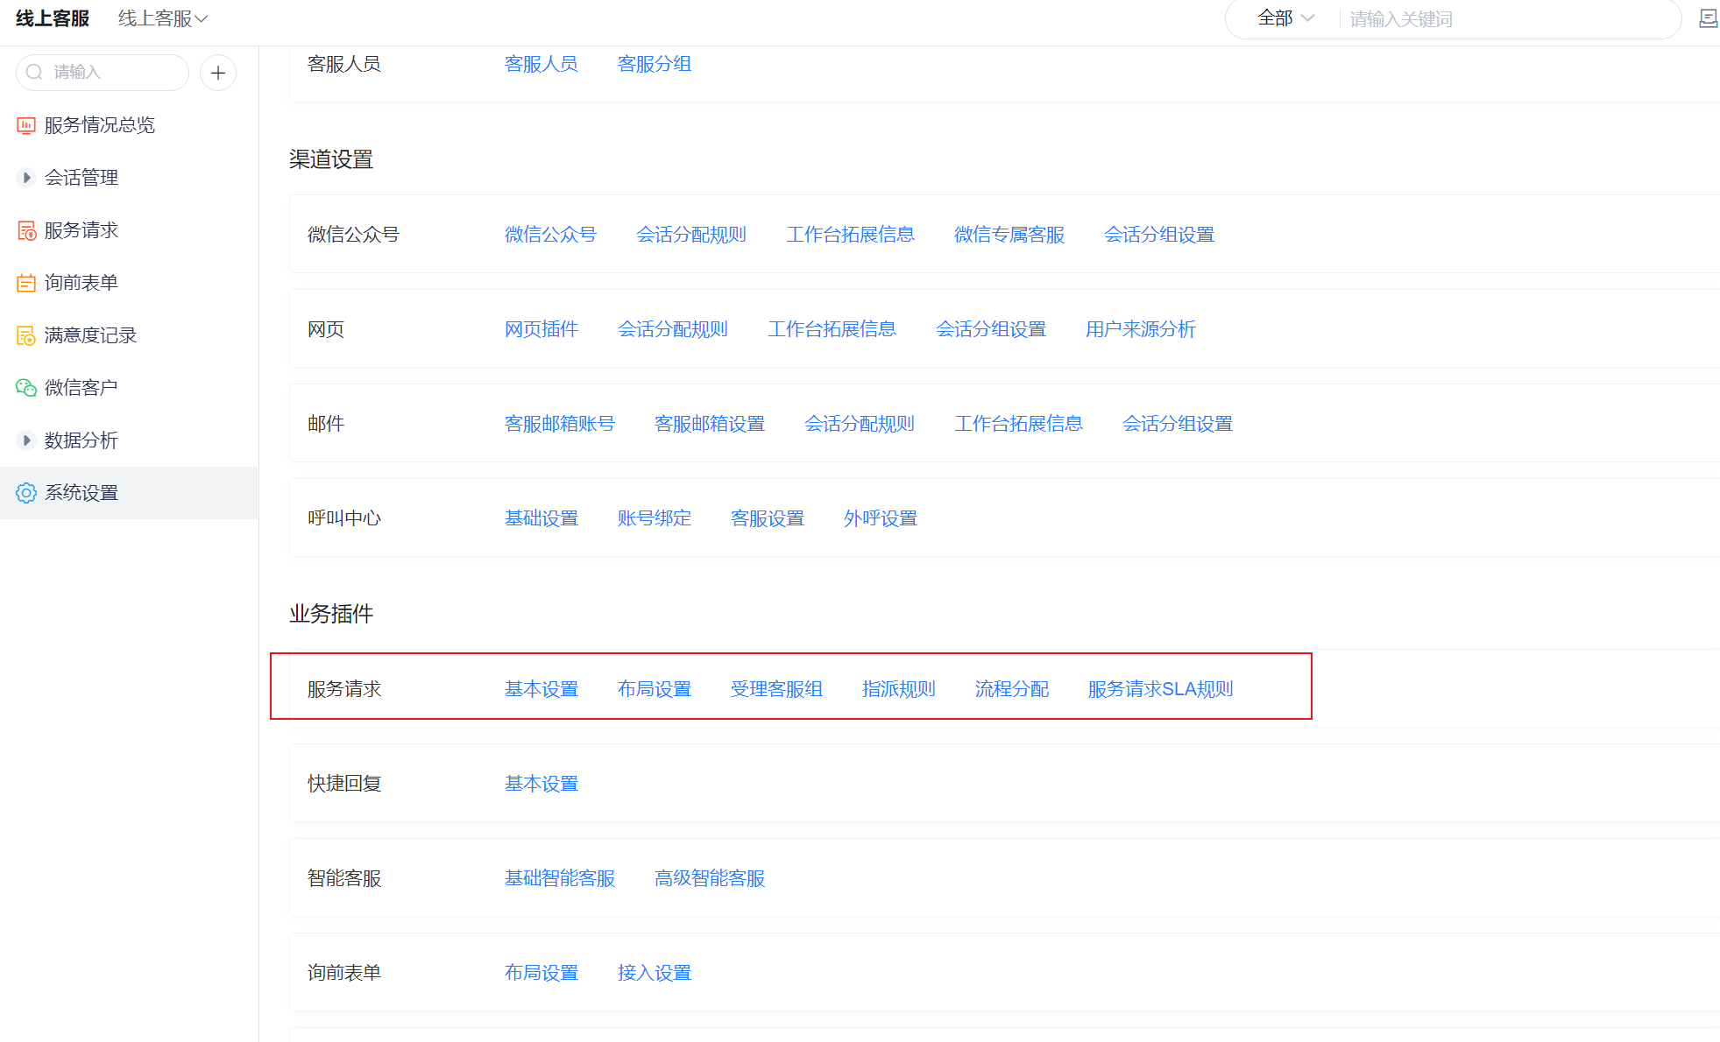
Task: Open the 服务请求SLA规则 link
Action: tap(1160, 689)
